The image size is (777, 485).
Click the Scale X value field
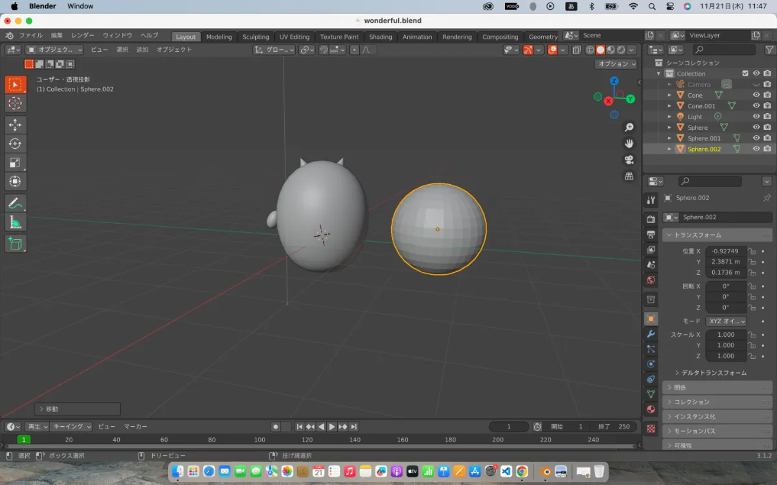click(725, 335)
